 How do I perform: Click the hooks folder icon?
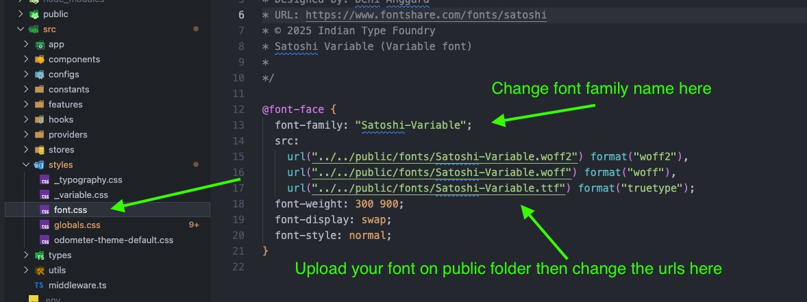click(40, 120)
